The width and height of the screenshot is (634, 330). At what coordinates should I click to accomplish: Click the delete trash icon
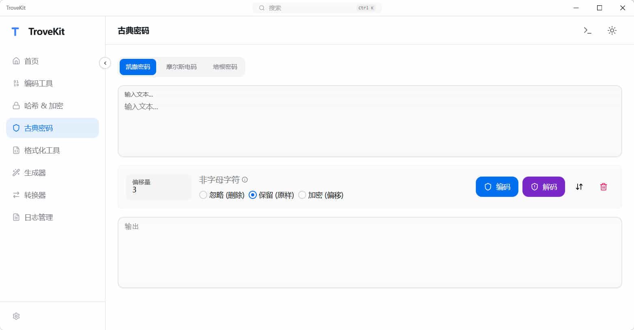[x=603, y=187]
